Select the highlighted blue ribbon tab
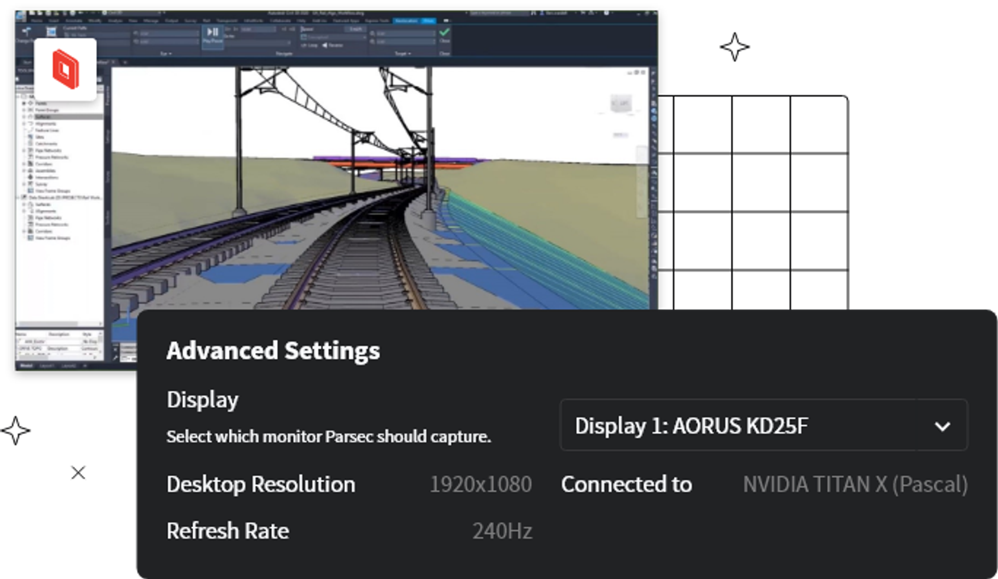The width and height of the screenshot is (998, 579). coord(429,20)
